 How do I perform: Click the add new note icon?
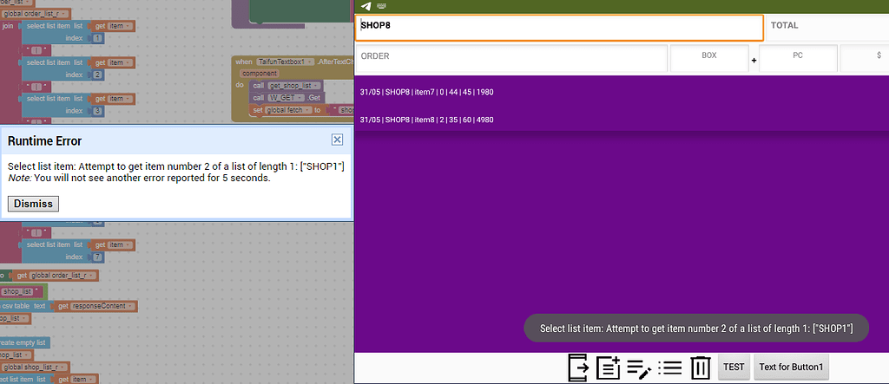click(x=608, y=367)
